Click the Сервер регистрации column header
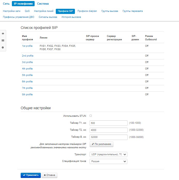Viewport: 179px width, 180px height. [114, 38]
